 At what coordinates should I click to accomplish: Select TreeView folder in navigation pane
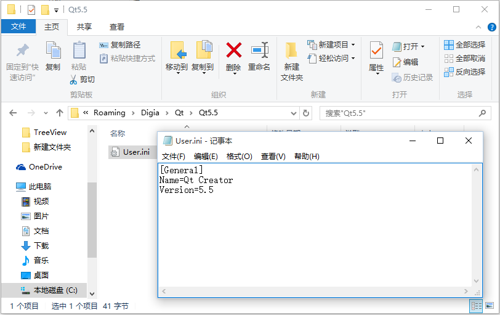click(x=44, y=133)
